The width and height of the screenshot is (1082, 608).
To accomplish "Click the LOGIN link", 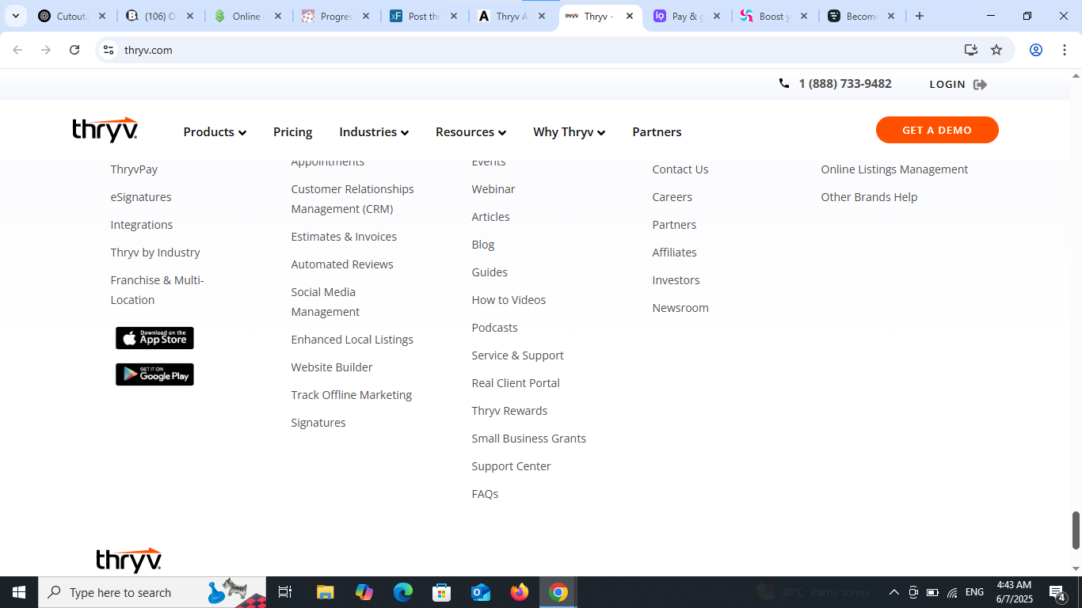I will point(947,85).
